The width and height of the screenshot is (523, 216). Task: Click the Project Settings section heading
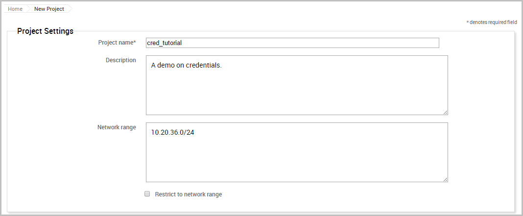click(x=45, y=31)
